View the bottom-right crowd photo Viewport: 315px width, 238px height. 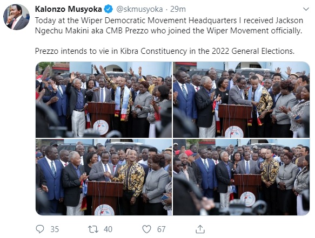tap(242, 177)
